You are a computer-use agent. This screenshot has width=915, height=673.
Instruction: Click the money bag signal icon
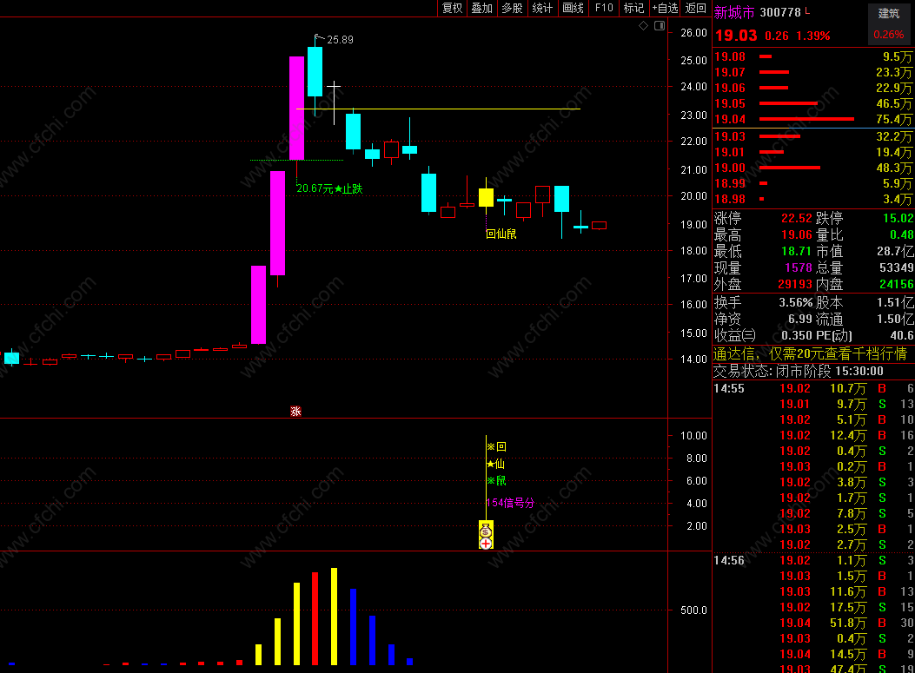tap(486, 530)
